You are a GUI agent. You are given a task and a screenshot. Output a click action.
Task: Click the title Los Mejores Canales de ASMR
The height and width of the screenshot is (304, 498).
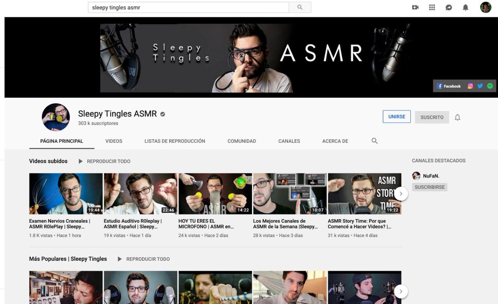point(286,224)
